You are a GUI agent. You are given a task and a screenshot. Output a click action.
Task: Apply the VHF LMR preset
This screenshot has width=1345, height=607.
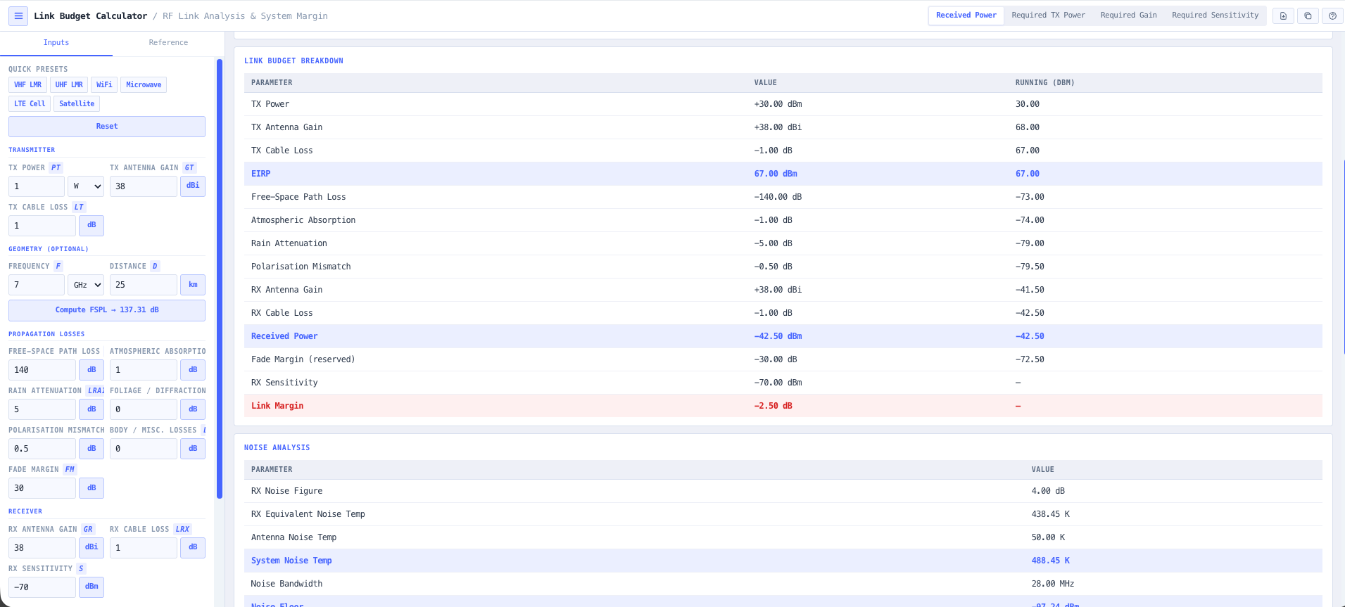click(28, 85)
